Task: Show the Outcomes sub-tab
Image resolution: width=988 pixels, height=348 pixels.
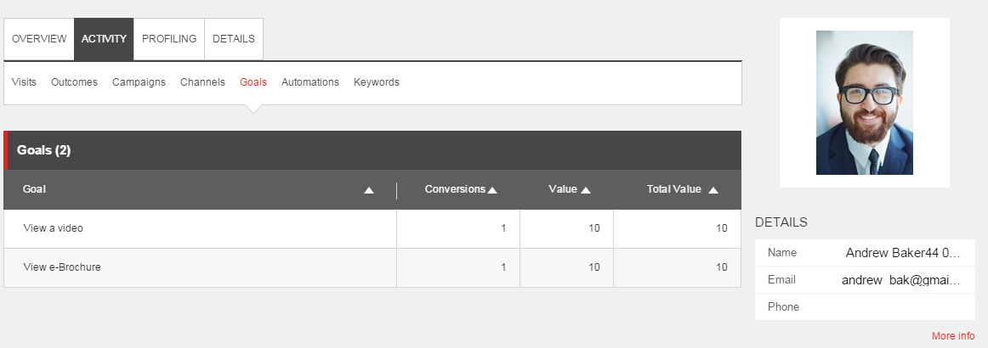Action: [x=74, y=82]
